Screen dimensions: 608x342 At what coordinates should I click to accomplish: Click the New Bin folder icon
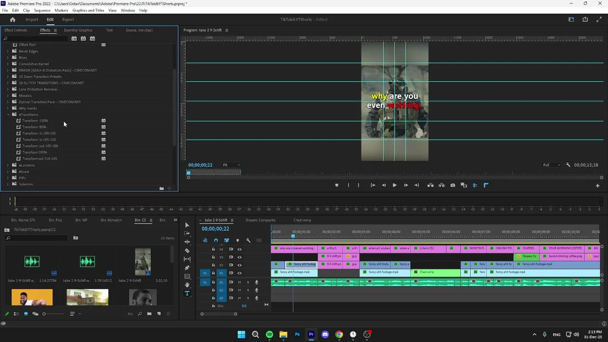149,313
